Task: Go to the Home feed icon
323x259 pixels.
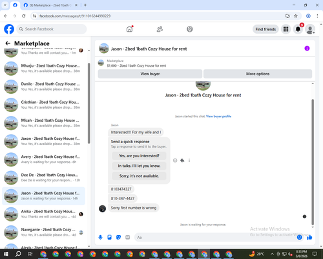Action: click(x=129, y=29)
